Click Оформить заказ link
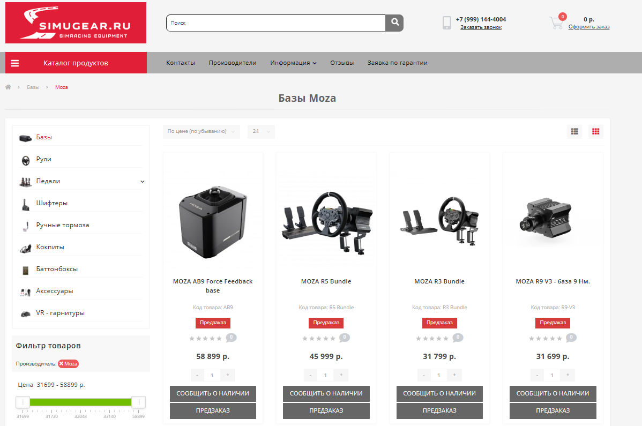The width and height of the screenshot is (642, 426). [589, 27]
